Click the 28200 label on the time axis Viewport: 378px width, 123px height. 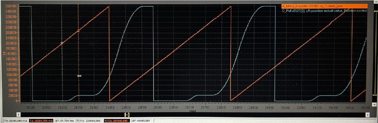pos(30,107)
